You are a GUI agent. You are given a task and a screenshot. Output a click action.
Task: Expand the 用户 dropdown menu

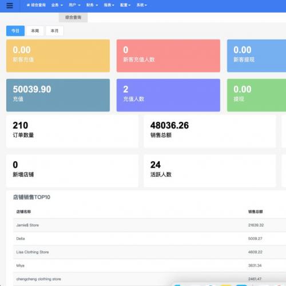74,5
